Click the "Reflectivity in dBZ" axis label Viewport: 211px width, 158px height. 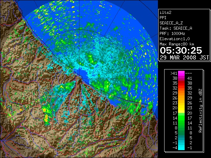[x=200, y=111]
